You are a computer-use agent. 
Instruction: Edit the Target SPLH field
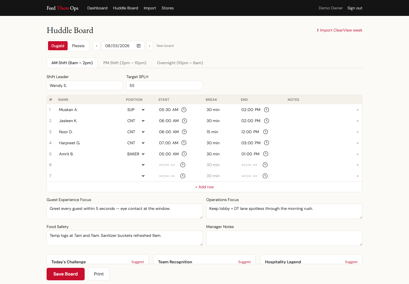pos(164,85)
